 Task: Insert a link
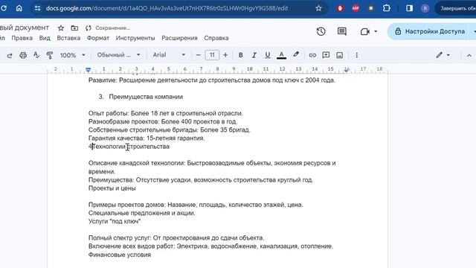312,55
